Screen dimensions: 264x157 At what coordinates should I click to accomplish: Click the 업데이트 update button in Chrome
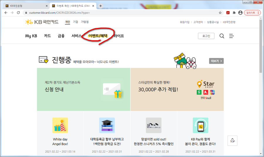pyautogui.click(x=252, y=13)
